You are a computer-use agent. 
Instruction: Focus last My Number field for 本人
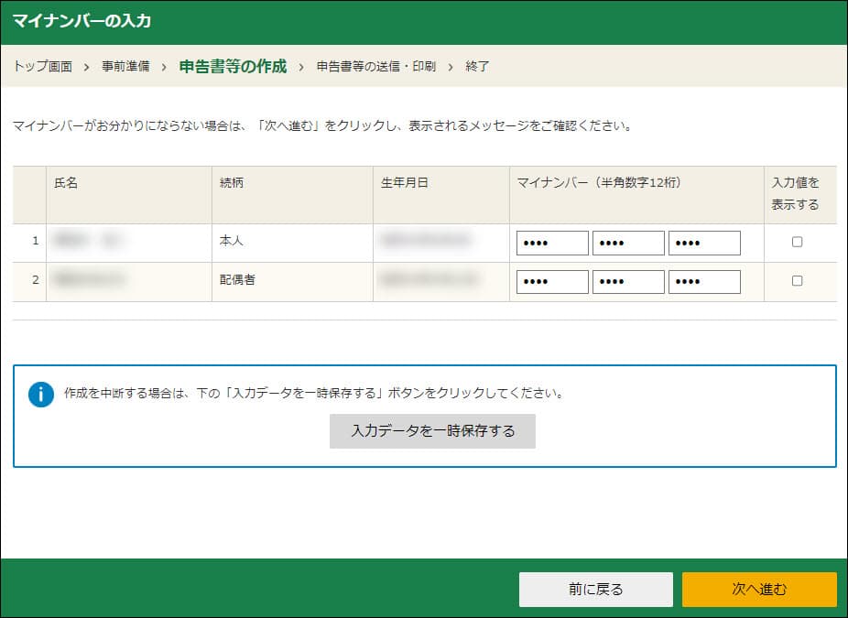[704, 243]
